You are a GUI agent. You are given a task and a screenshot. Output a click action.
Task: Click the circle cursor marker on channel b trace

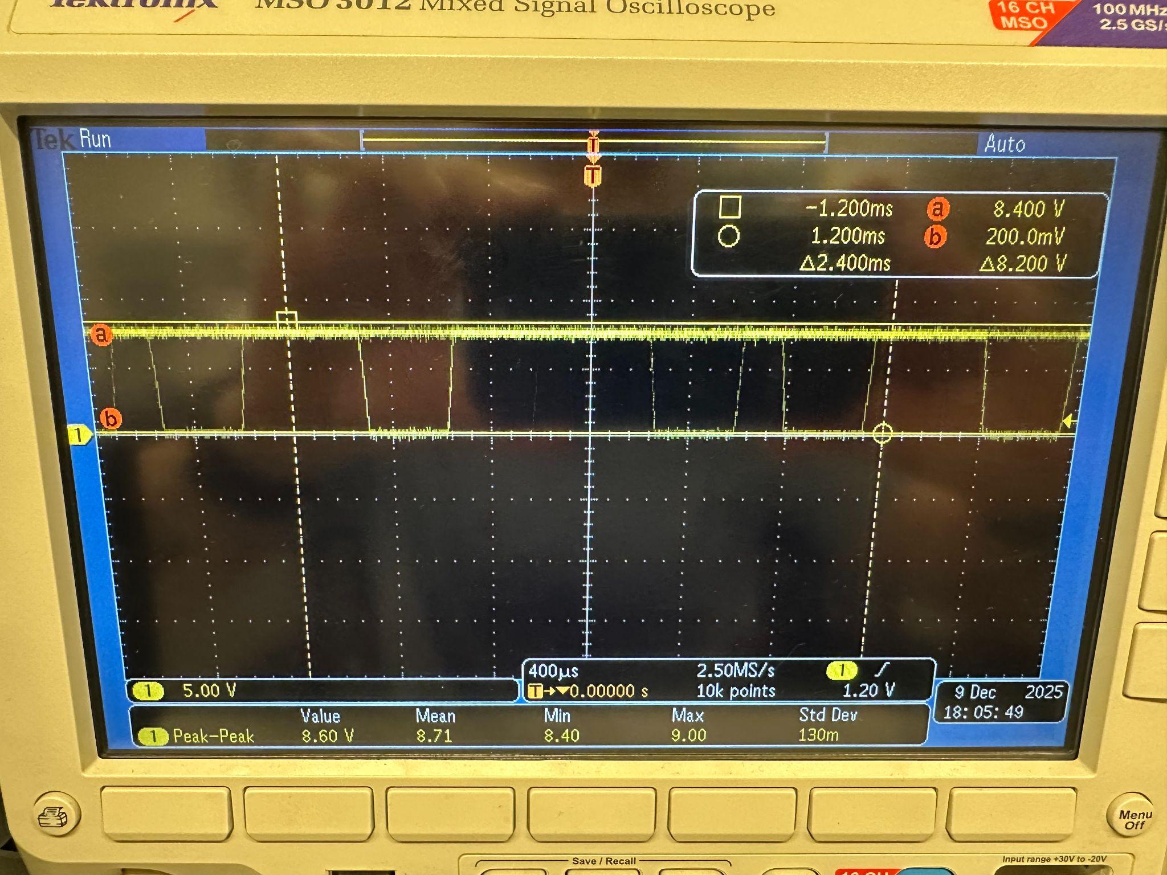click(883, 434)
